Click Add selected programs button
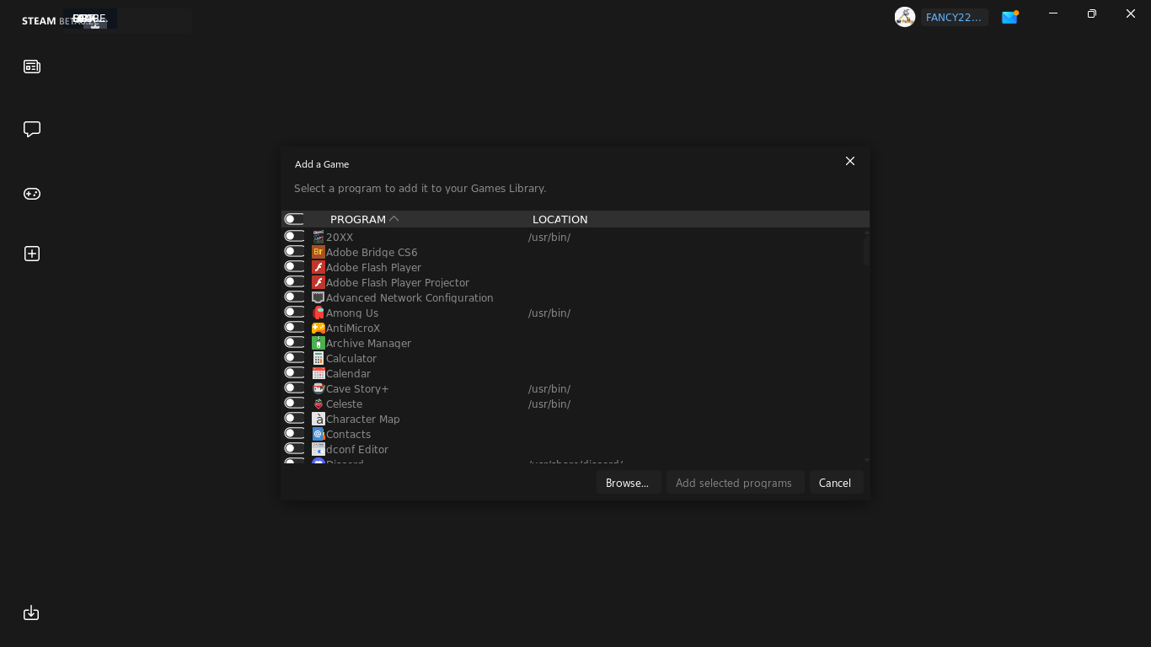This screenshot has width=1151, height=647. coord(734,483)
